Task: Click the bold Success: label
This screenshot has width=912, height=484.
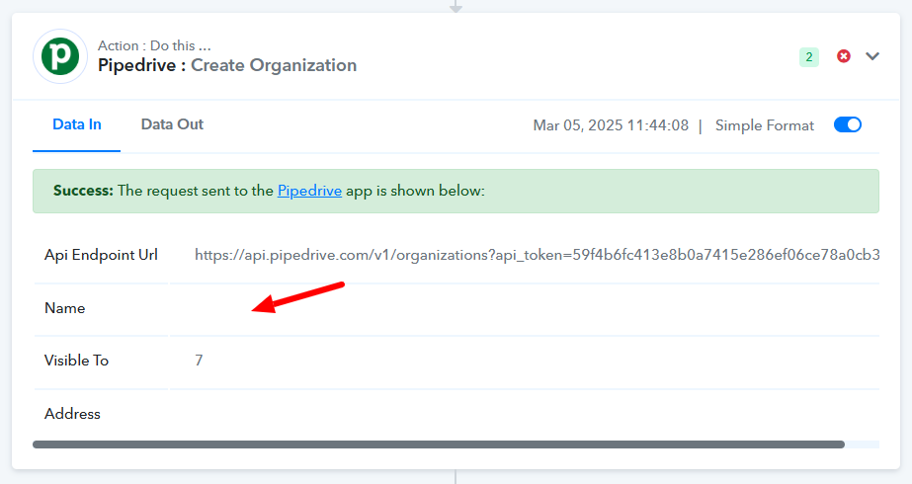Action: [83, 191]
